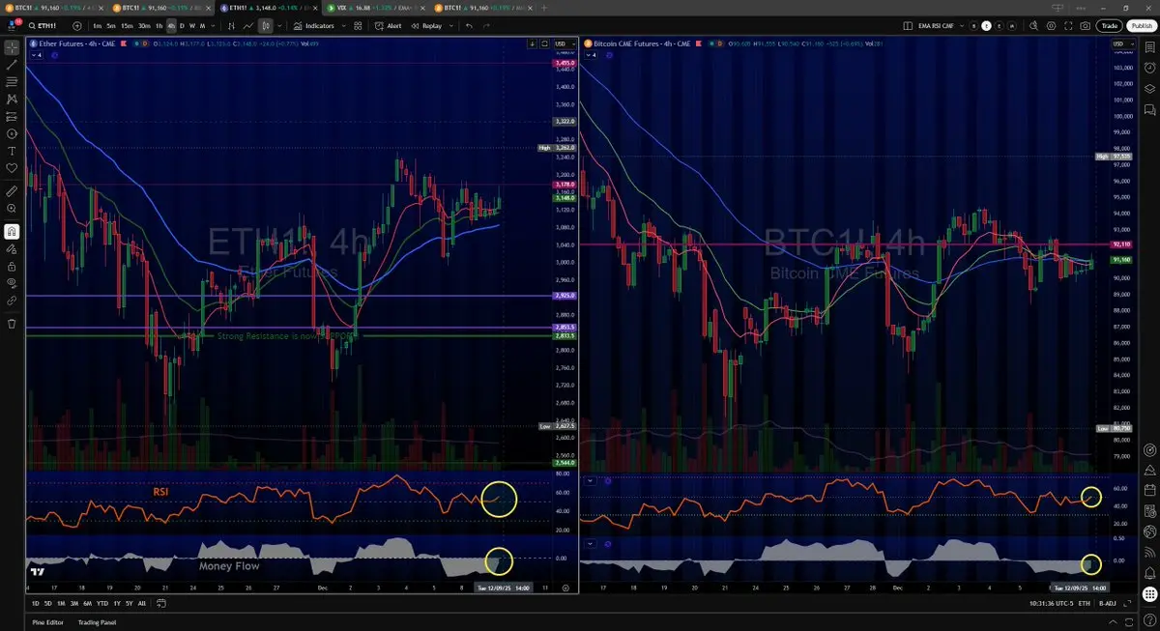Click the 3,178.0 price line label
This screenshot has height=631, width=1160.
click(565, 184)
